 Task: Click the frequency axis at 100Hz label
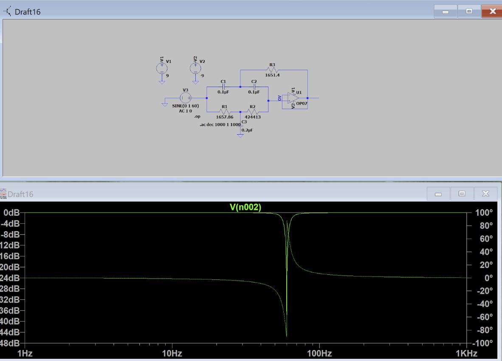click(x=319, y=353)
